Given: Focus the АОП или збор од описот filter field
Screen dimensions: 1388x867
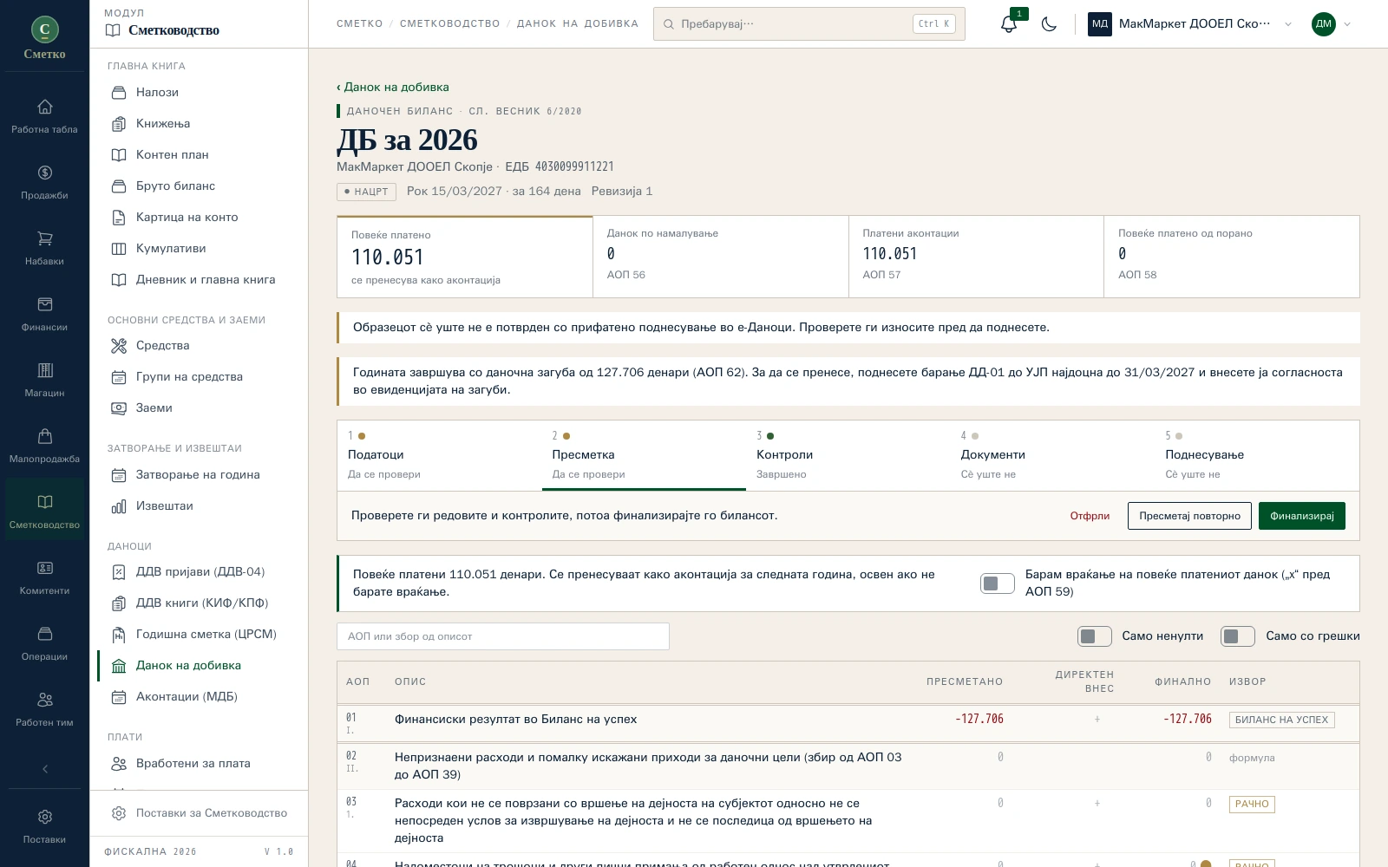Looking at the screenshot, I should (x=503, y=636).
